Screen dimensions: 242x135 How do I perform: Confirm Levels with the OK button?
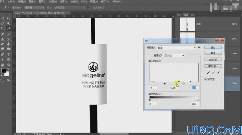[213, 48]
